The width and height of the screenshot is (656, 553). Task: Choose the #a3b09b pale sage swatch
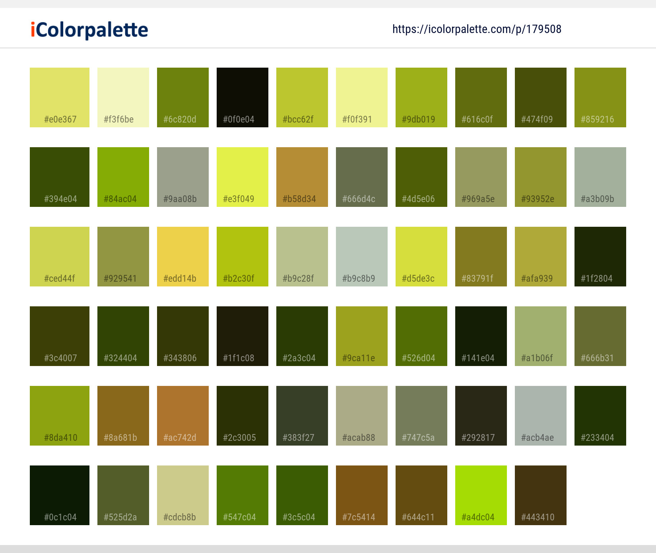tap(600, 177)
